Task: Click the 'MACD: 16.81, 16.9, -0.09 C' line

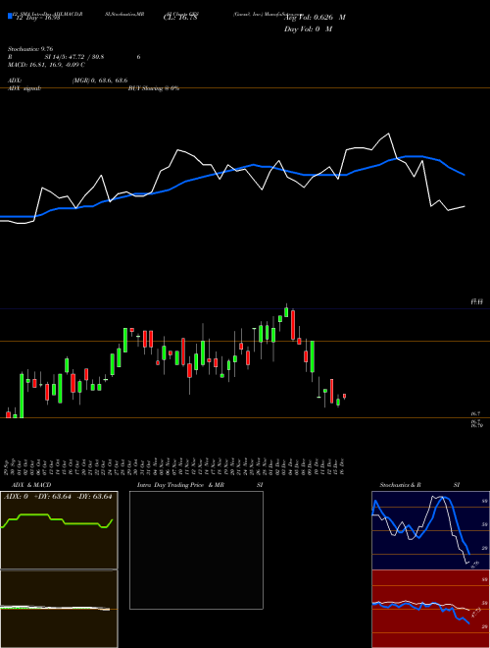Action: [x=46, y=65]
